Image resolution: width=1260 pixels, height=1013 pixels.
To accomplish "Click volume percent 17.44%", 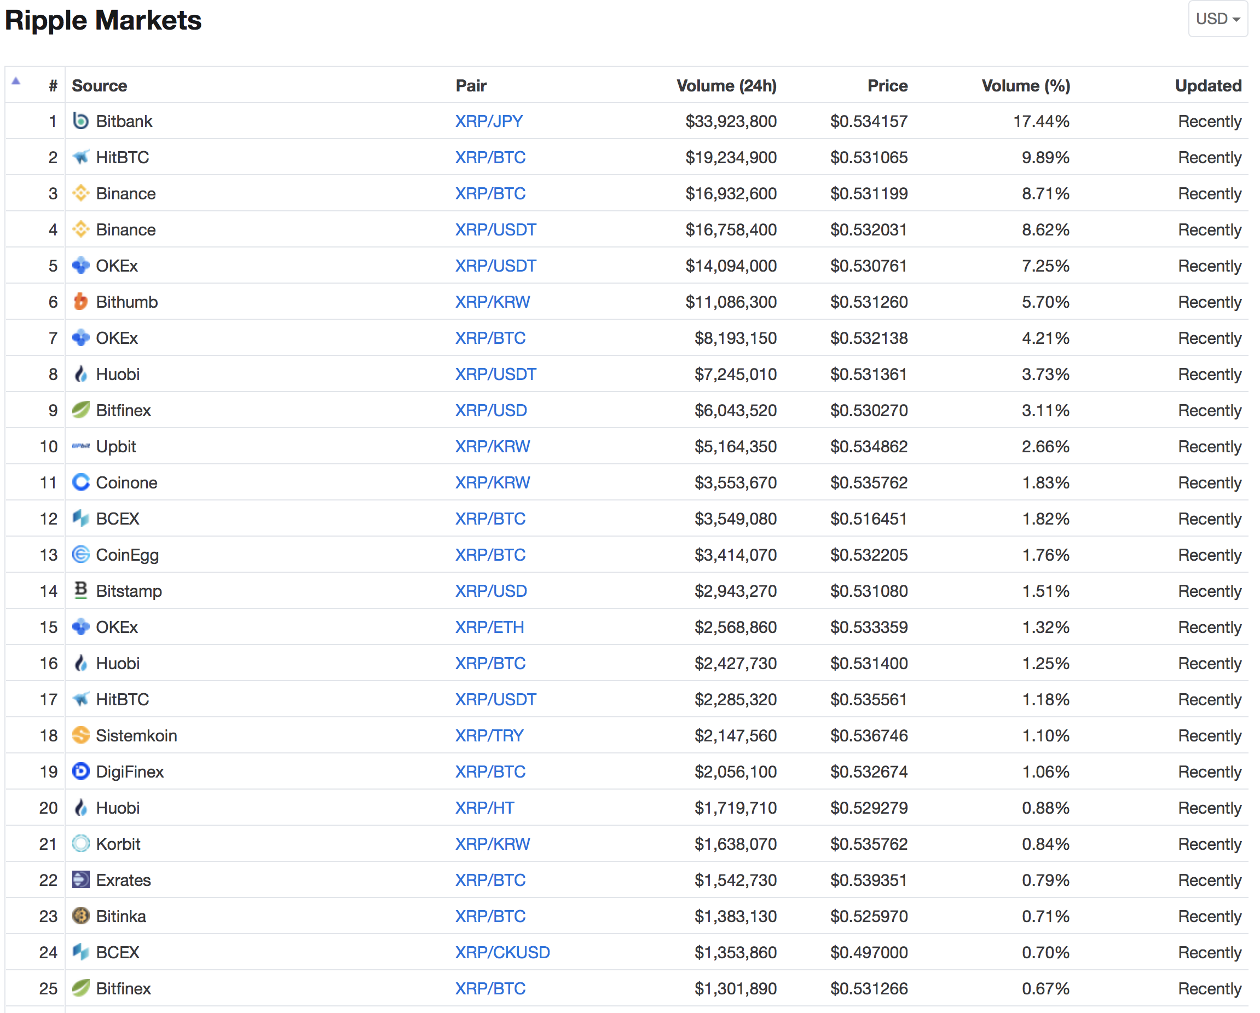I will click(x=1042, y=121).
